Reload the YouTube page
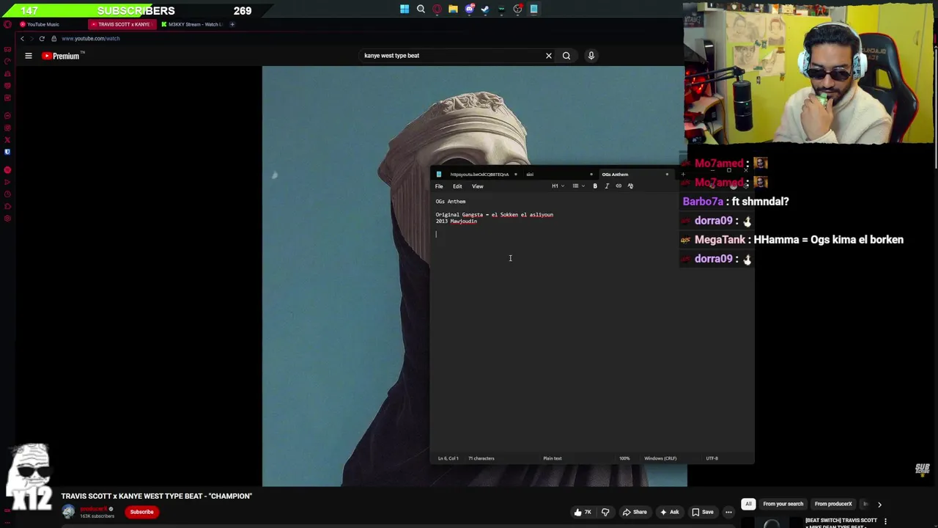 coord(42,38)
